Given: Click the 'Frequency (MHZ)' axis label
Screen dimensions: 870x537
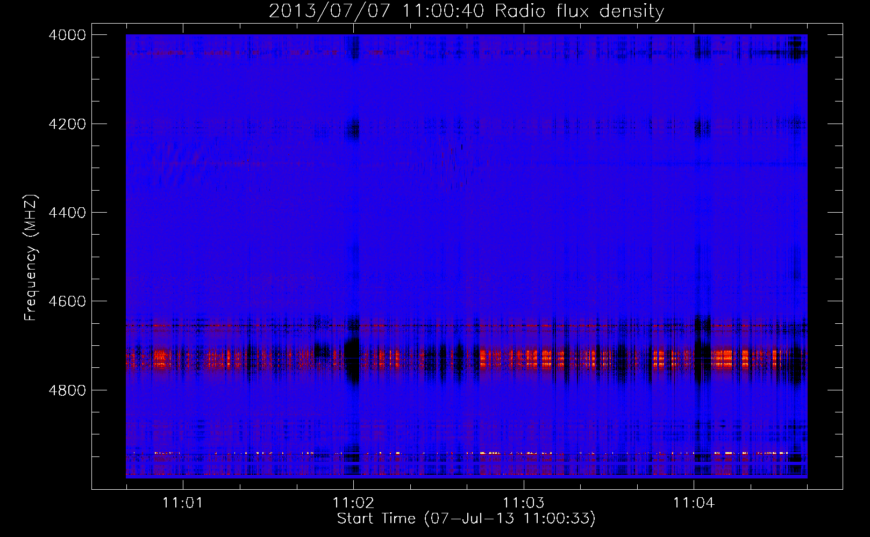Looking at the screenshot, I should [31, 258].
